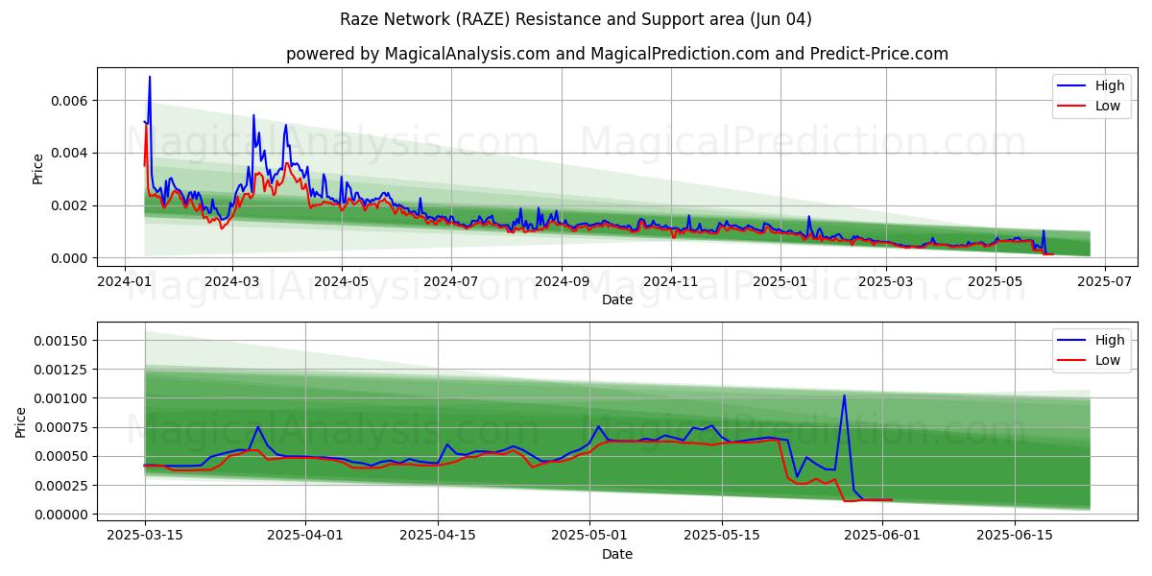Click the '2025-04-15' date tick label

coord(439,537)
